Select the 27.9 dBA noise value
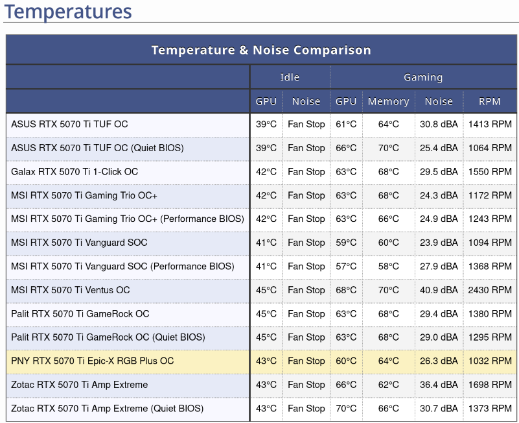The width and height of the screenshot is (519, 423). coord(439,267)
